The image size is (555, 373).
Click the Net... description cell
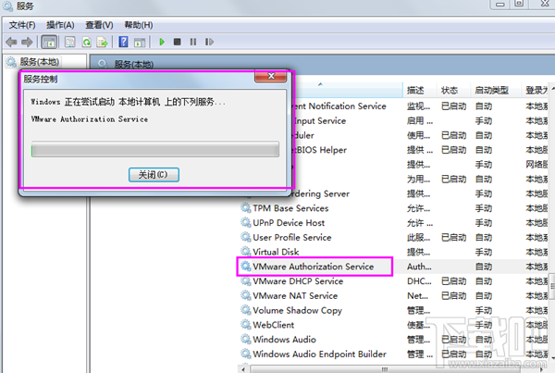[418, 296]
